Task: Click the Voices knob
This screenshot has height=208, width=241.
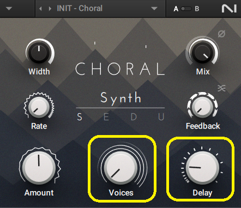Action: [x=120, y=168]
